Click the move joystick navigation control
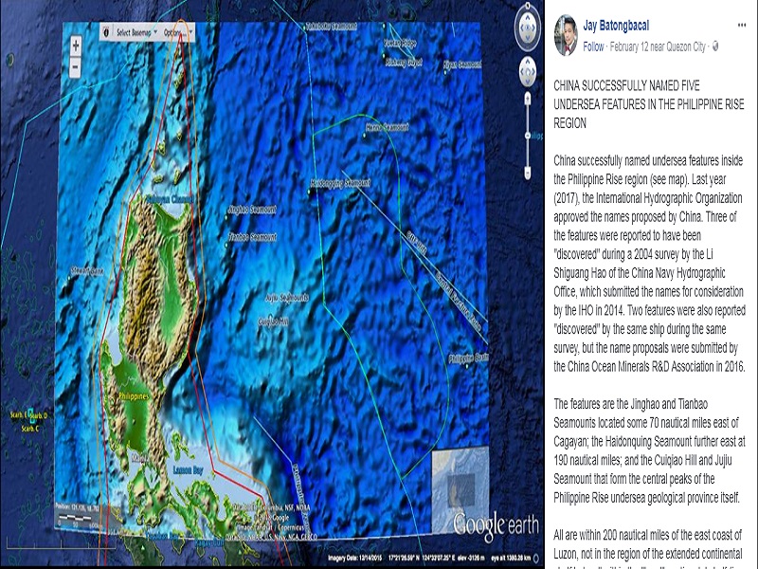This screenshot has height=569, width=758. (x=527, y=71)
